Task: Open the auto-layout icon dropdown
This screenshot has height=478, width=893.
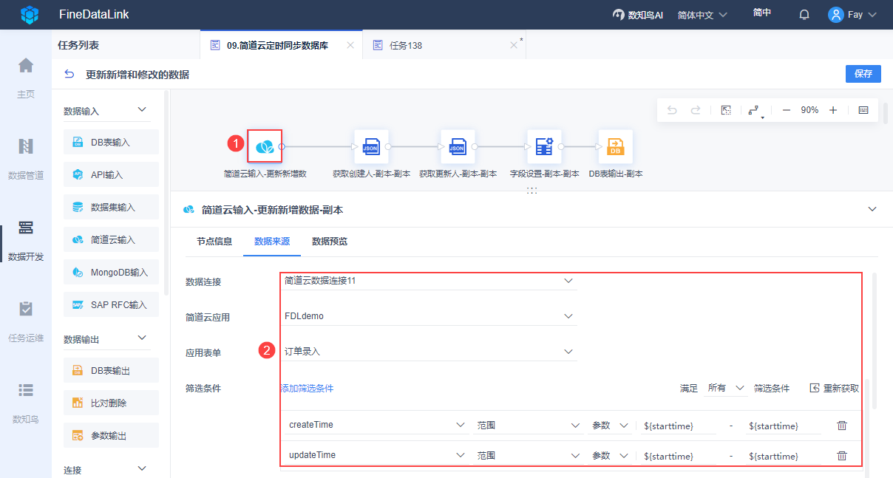Action: [x=754, y=111]
